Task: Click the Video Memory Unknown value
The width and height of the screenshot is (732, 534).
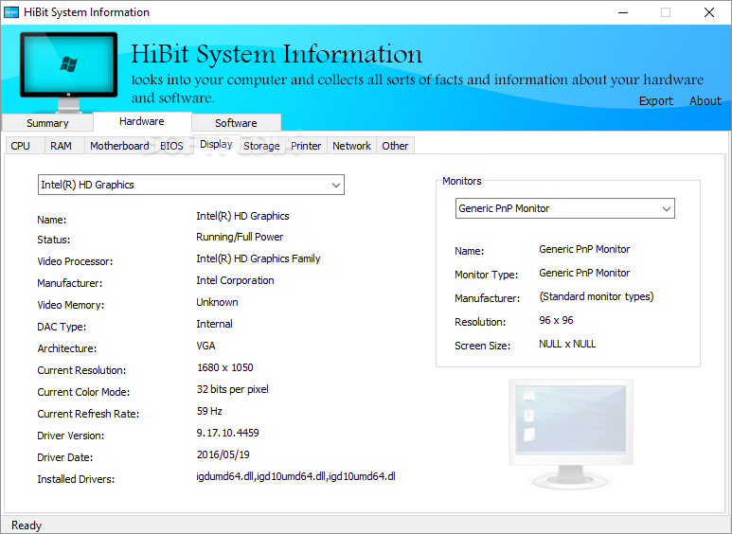Action: 217,302
